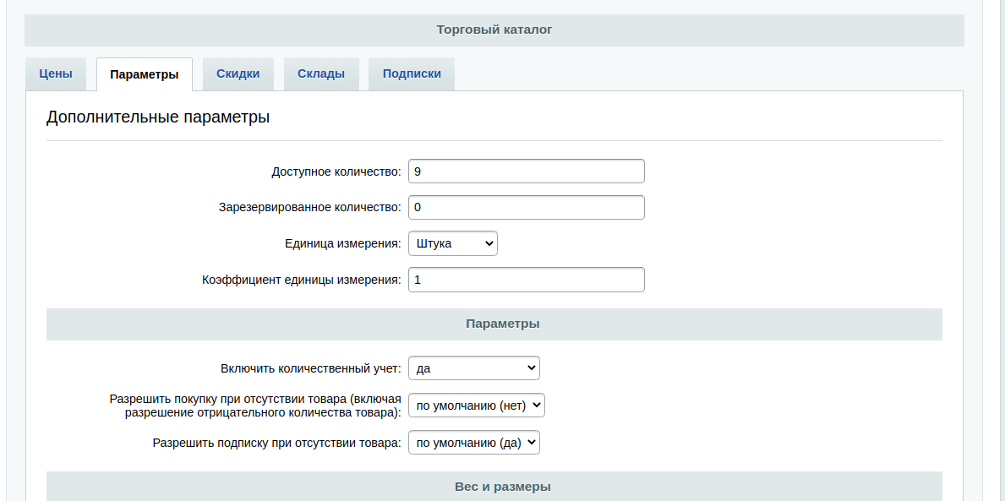The image size is (1005, 501).
Task: Click the Торговый каталог section header
Action: 494,30
